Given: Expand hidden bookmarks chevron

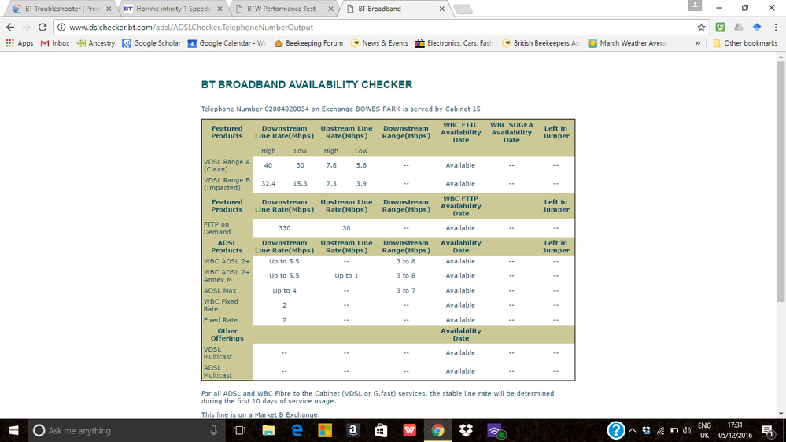Looking at the screenshot, I should coord(698,43).
